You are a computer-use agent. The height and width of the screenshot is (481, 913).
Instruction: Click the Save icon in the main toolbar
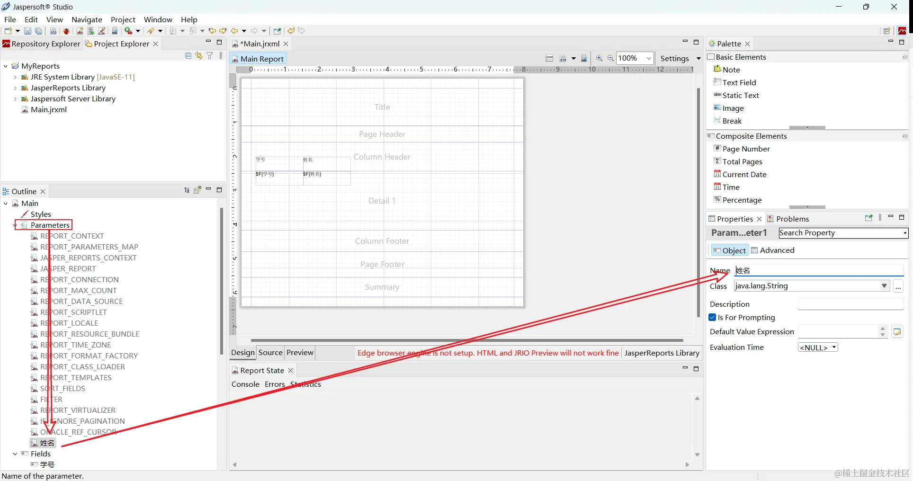coord(27,31)
